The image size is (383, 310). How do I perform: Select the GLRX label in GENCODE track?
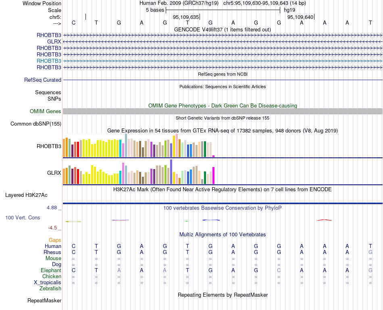54,42
